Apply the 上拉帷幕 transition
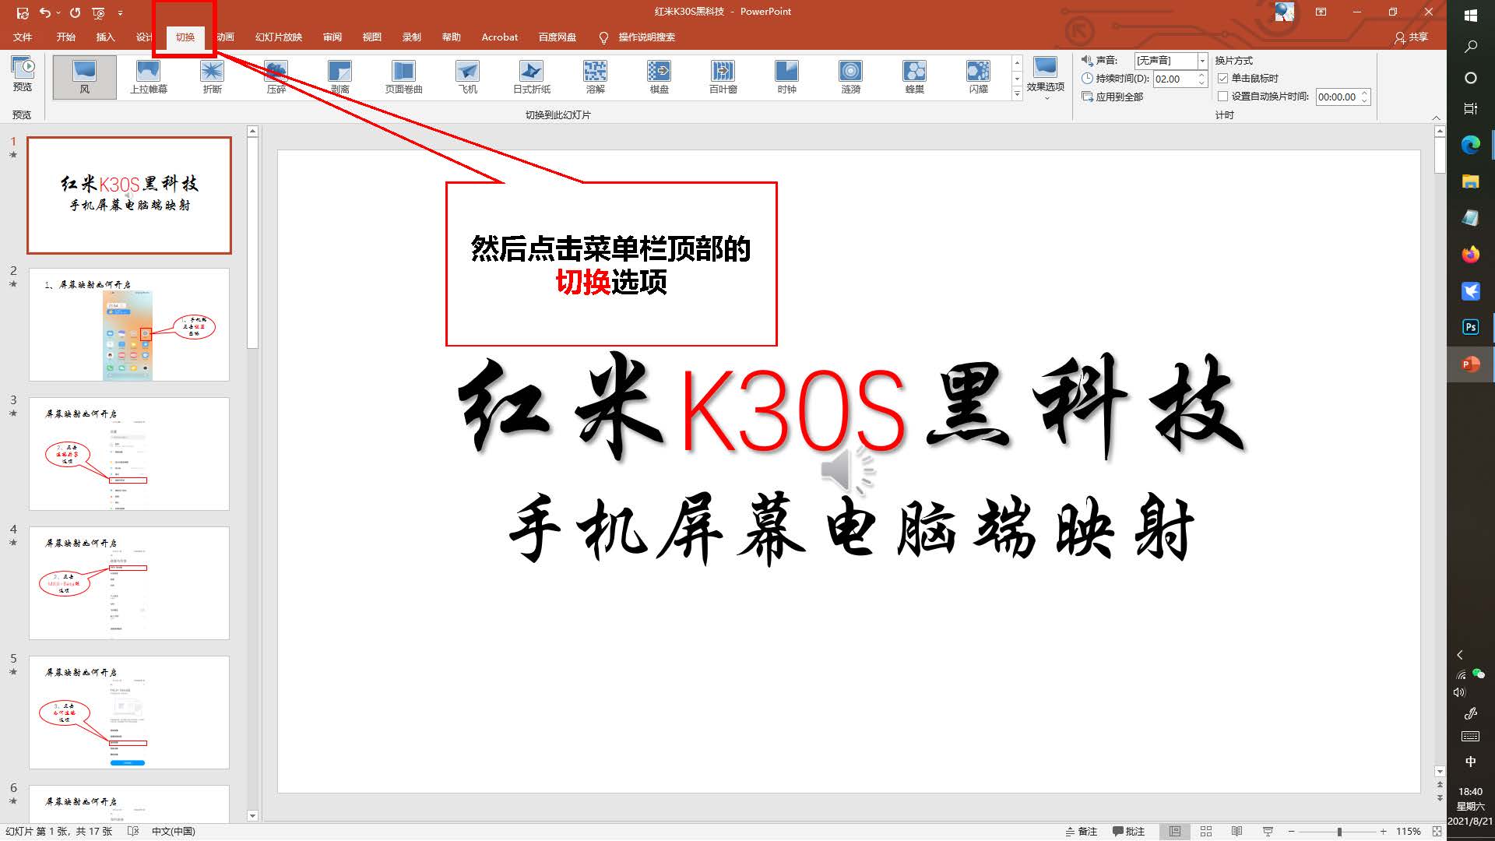 point(148,77)
